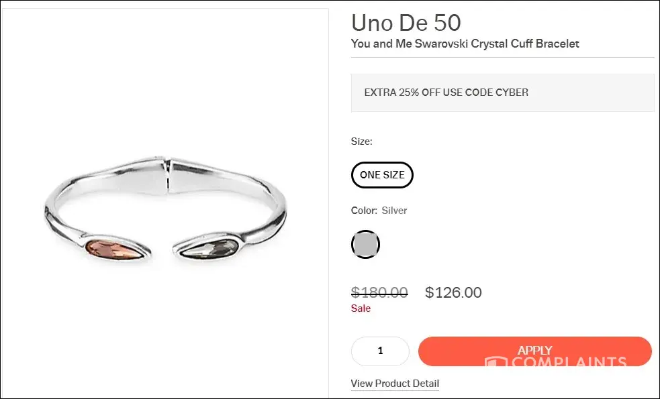The height and width of the screenshot is (399, 660).
Task: Click the $126.00 sale price
Action: (453, 292)
